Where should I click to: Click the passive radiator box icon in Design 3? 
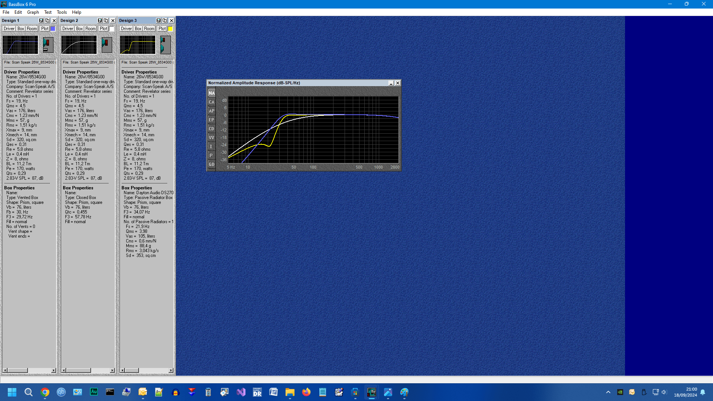point(166,45)
